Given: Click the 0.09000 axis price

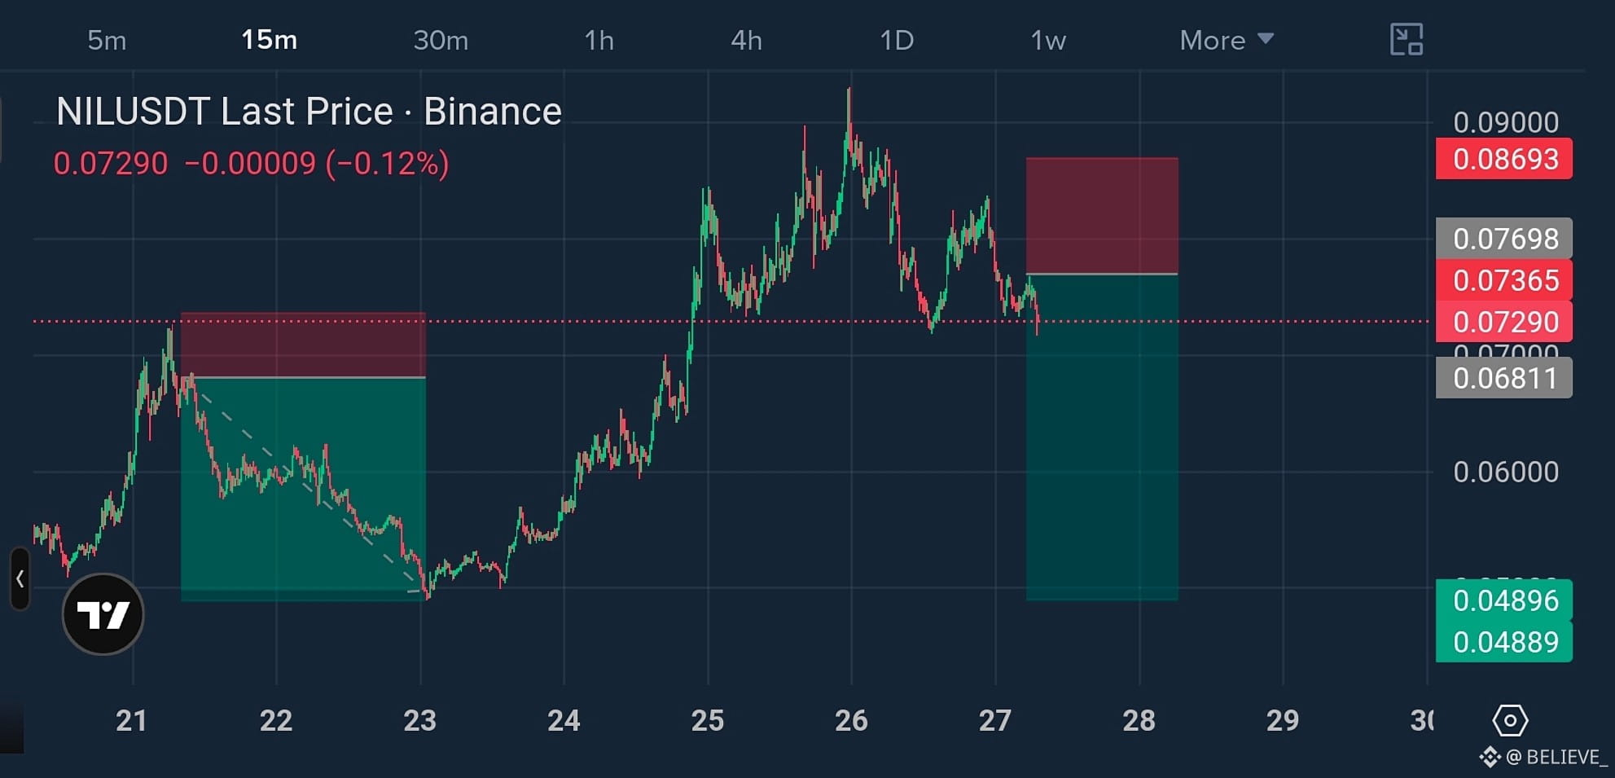Looking at the screenshot, I should point(1506,122).
